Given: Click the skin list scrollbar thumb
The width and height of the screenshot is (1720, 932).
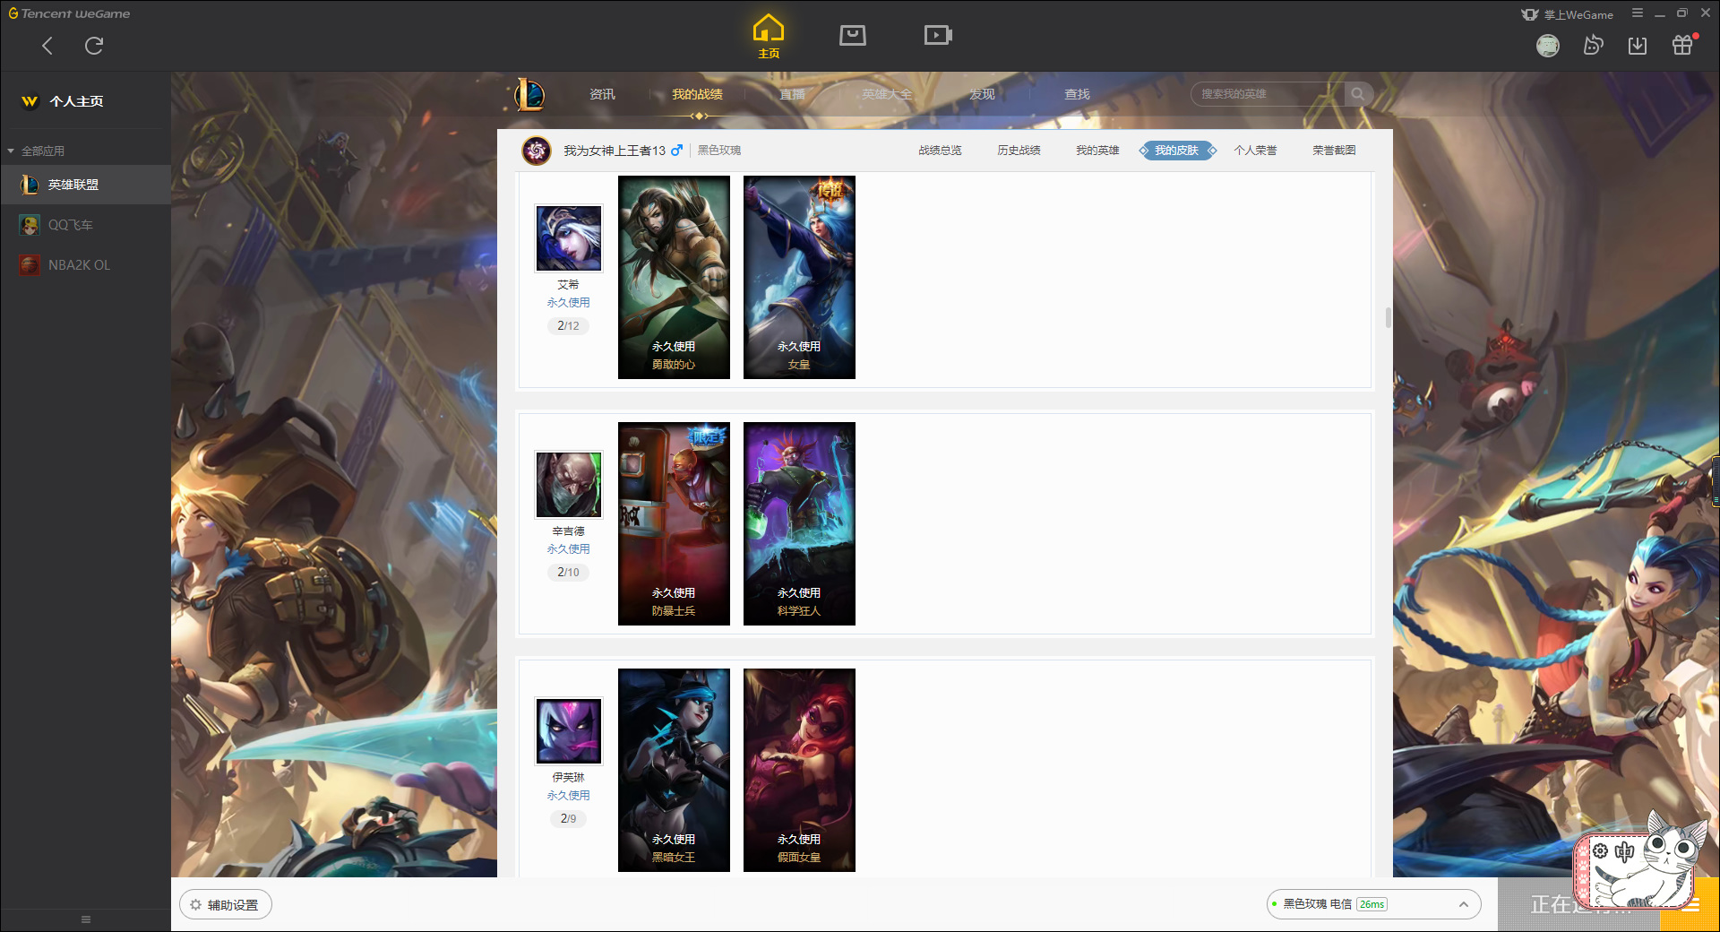Looking at the screenshot, I should click(x=1388, y=317).
